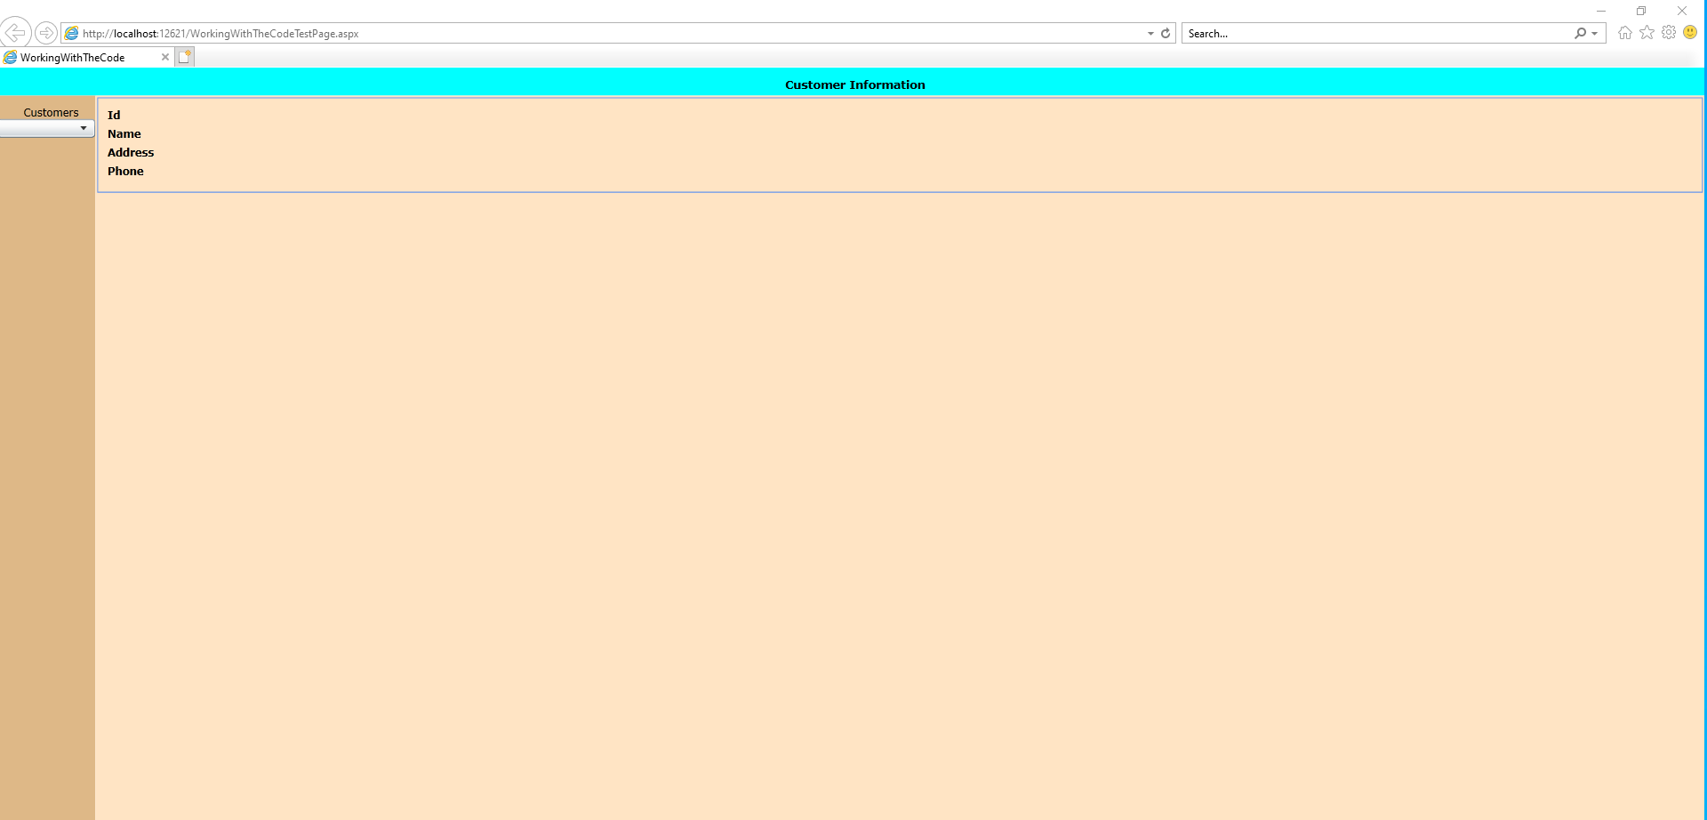Click the smiley feedback icon

1690,33
